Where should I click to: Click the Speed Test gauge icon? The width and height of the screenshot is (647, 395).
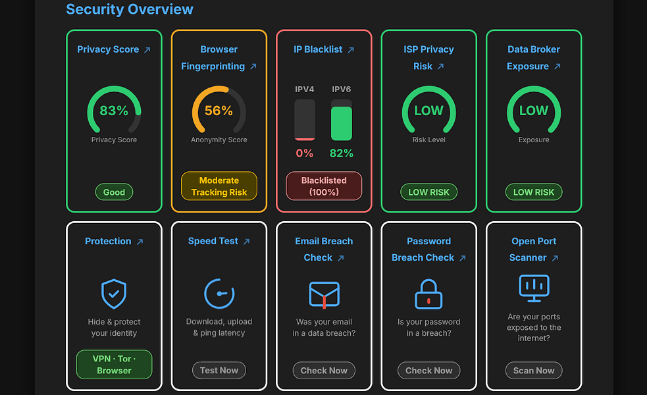(219, 294)
